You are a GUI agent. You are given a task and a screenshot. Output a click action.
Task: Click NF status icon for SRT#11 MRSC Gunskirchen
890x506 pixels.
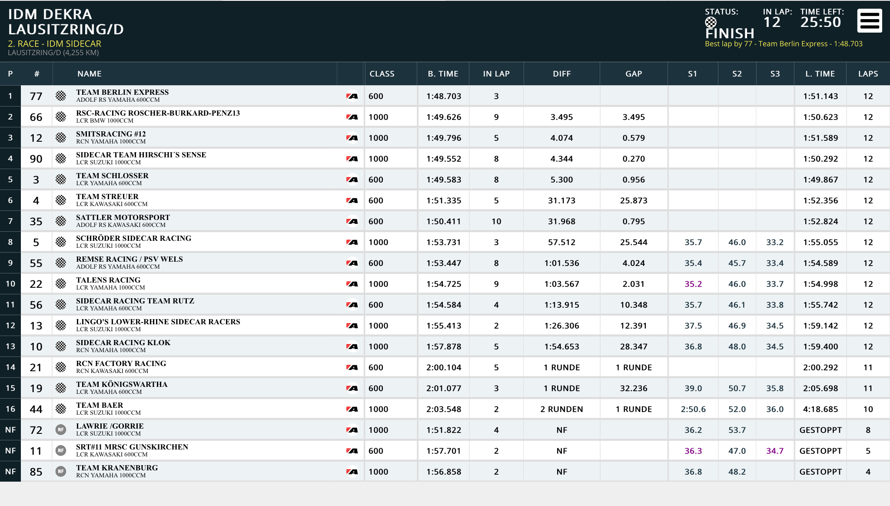click(x=61, y=451)
